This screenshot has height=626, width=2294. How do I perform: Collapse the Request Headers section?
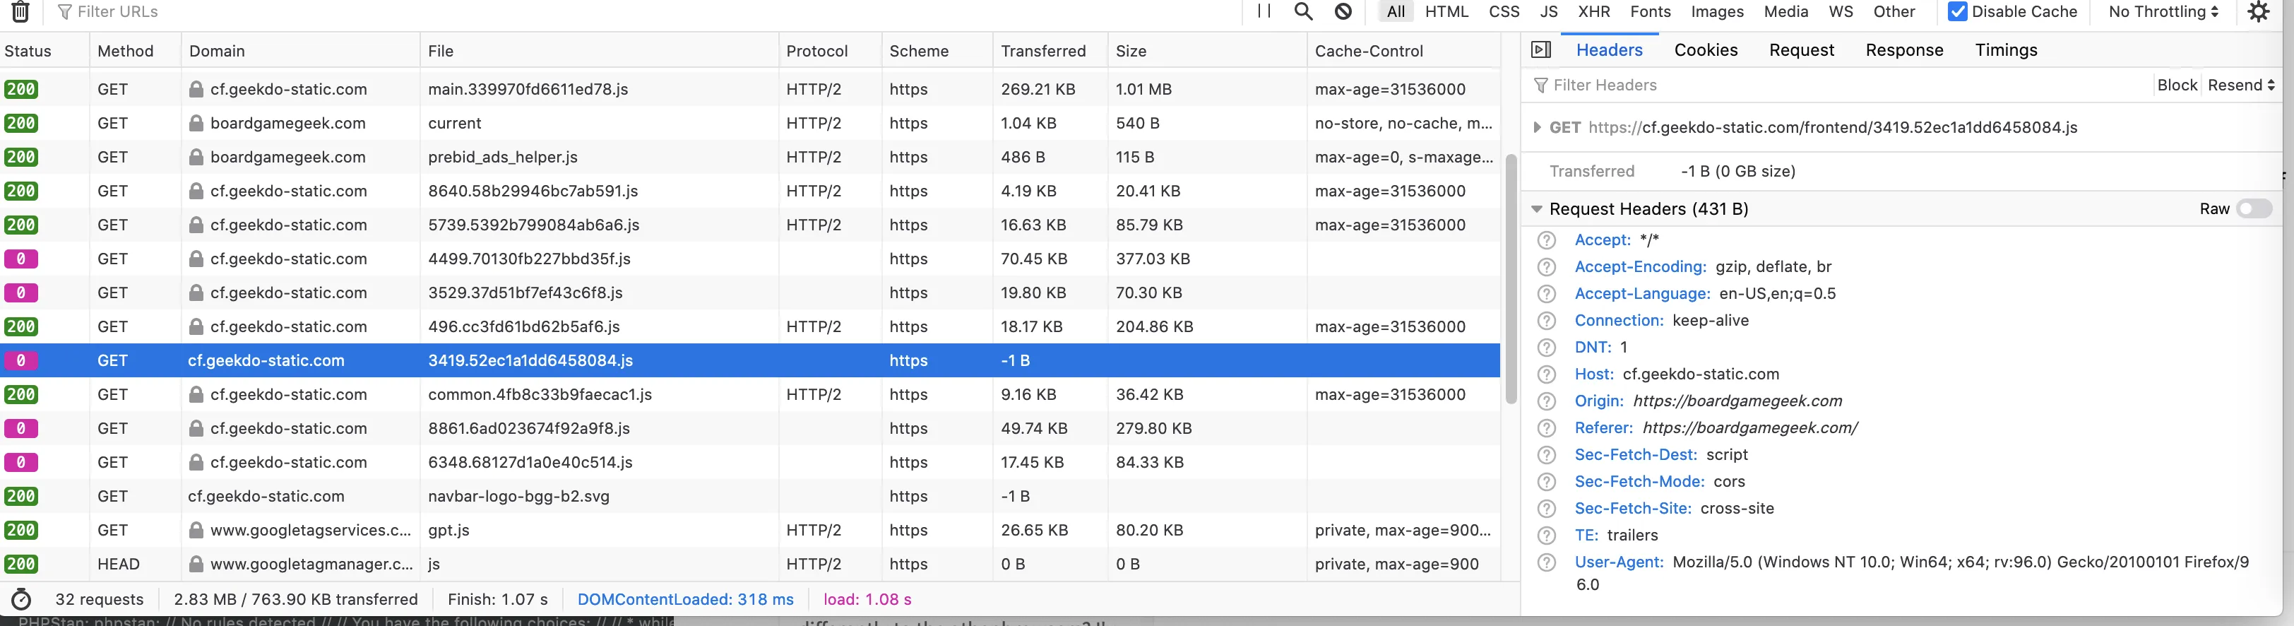pos(1536,209)
